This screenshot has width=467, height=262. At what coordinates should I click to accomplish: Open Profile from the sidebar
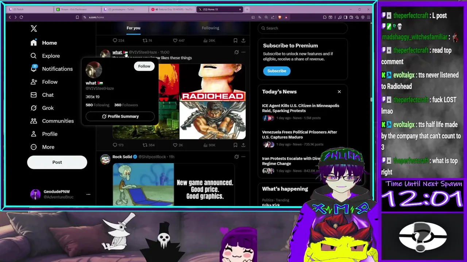click(44, 134)
